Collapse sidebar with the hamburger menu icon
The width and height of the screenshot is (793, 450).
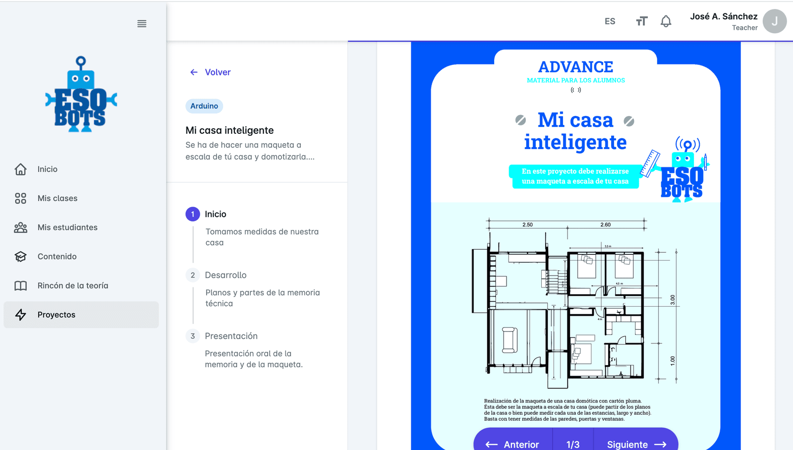point(142,24)
